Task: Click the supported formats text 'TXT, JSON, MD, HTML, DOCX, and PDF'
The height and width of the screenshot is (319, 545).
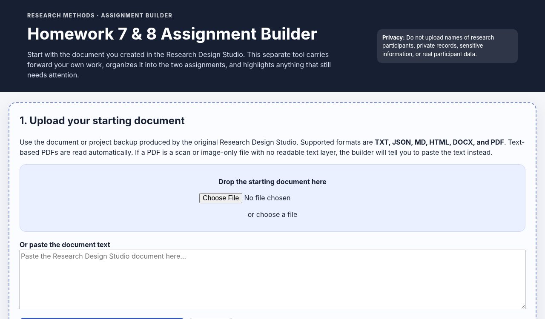Action: click(x=439, y=142)
